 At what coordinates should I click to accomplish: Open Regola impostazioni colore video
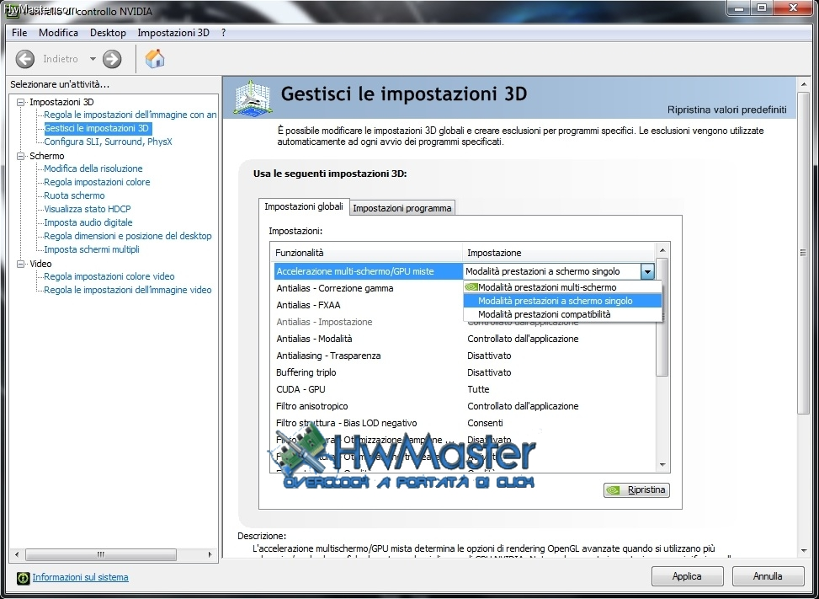point(109,276)
